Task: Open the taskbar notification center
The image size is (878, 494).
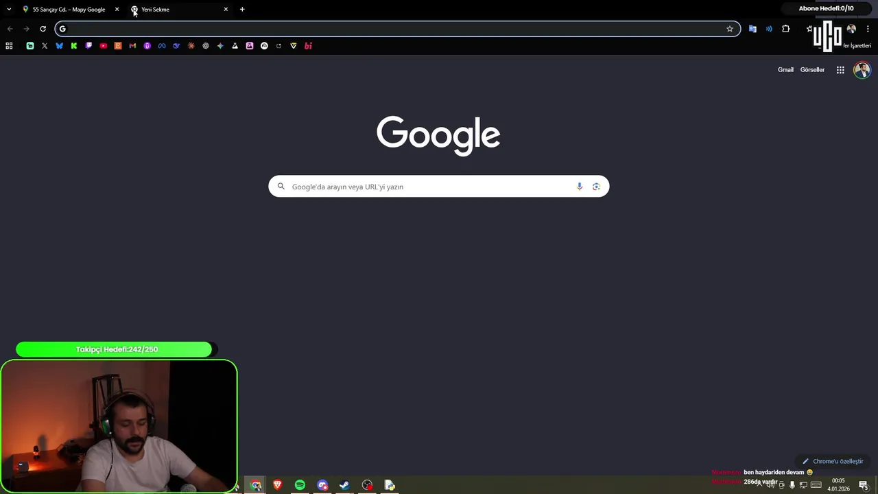Action: pyautogui.click(x=864, y=485)
